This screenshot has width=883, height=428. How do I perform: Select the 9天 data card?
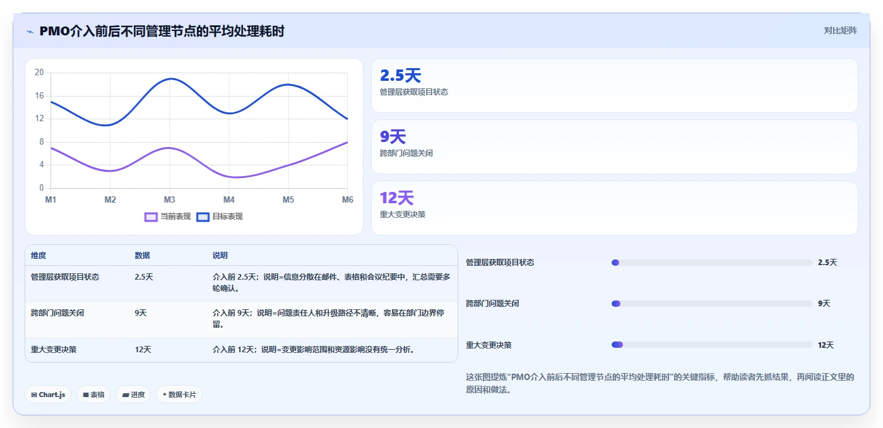pyautogui.click(x=614, y=146)
